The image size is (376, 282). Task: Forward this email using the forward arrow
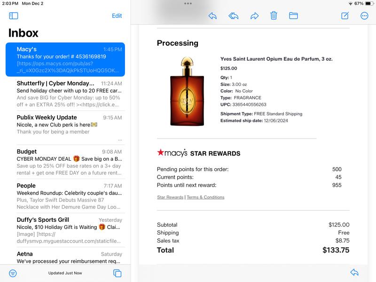tap(254, 16)
